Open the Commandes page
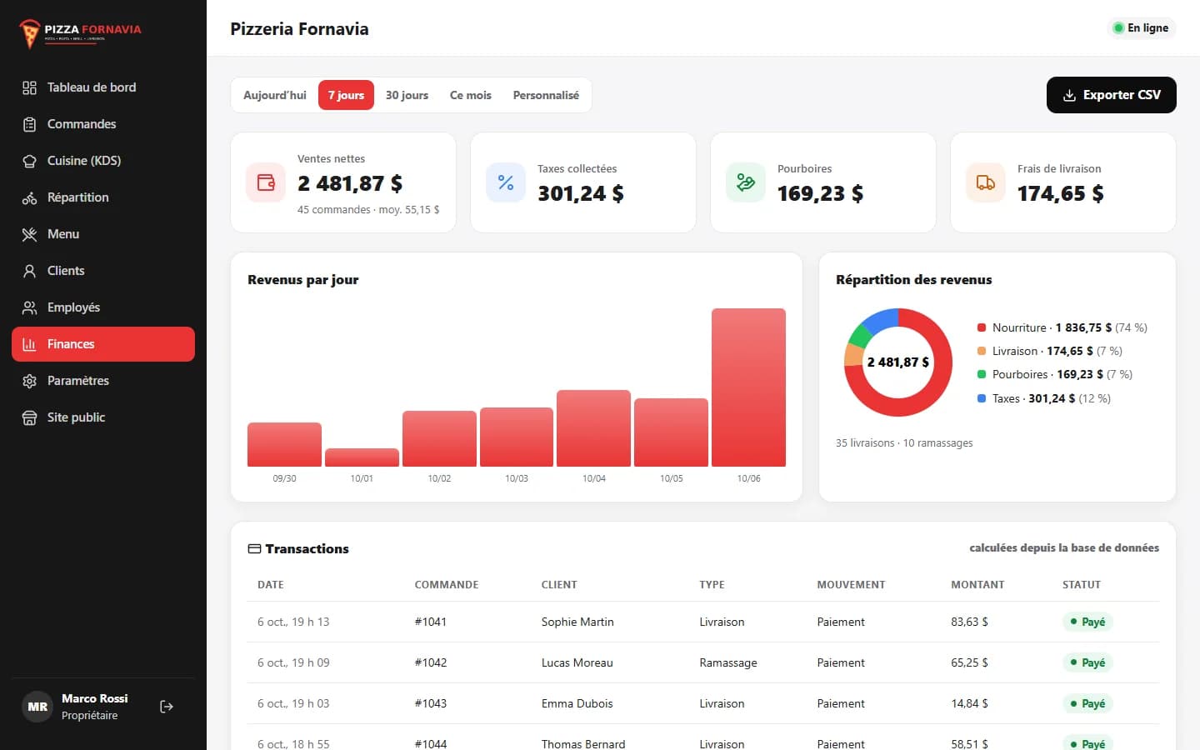The image size is (1200, 750). [x=103, y=124]
